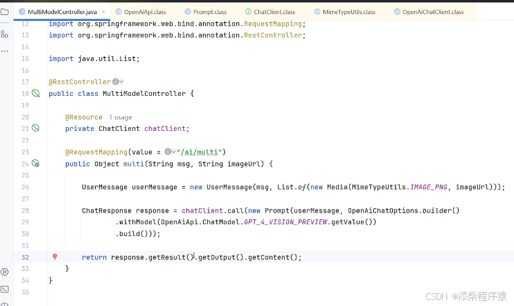This screenshot has width=514, height=306.
Task: Click the java.util.List import text
Action: pyautogui.click(x=107, y=58)
